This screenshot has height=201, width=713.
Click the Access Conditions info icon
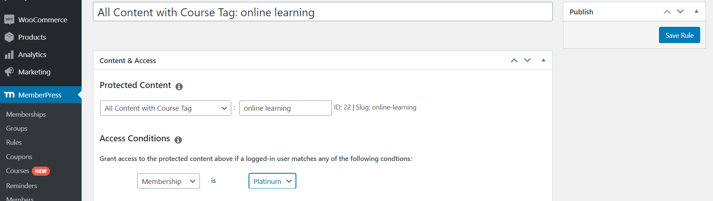coord(178,140)
